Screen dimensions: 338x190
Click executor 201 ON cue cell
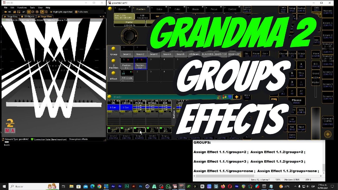pyautogui.click(x=113, y=107)
